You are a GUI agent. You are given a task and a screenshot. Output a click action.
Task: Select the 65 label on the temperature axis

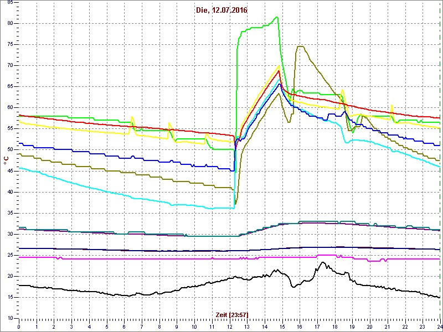click(9, 87)
